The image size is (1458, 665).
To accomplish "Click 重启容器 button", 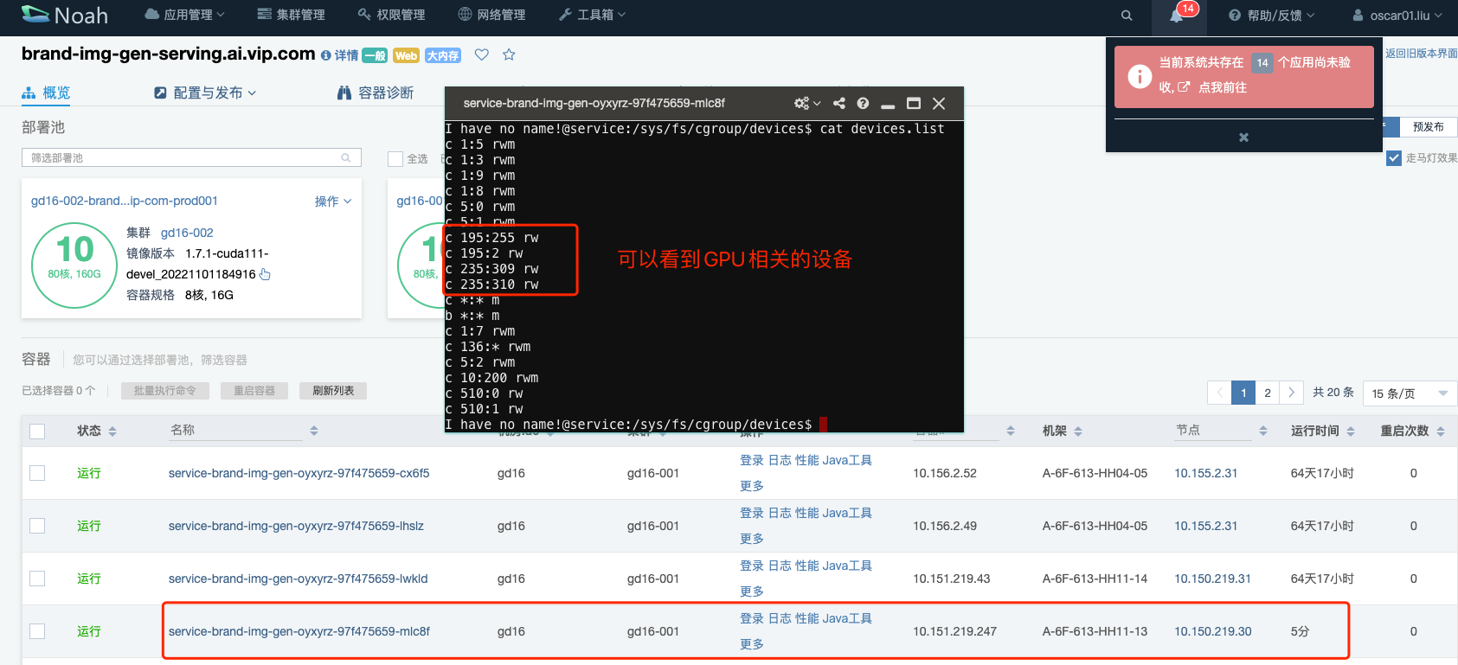I will click(254, 391).
